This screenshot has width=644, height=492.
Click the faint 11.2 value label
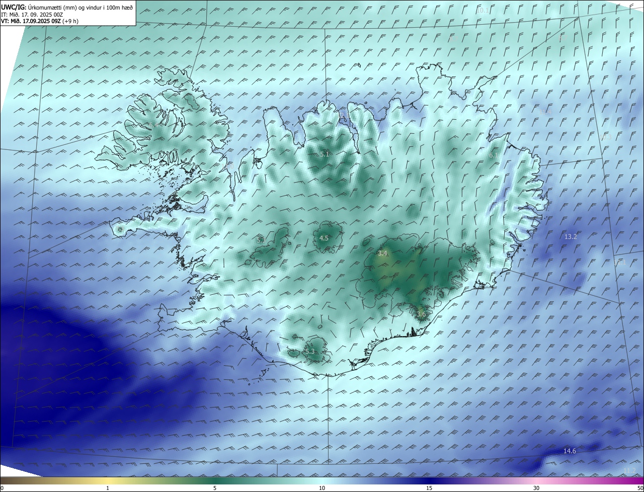click(629, 470)
